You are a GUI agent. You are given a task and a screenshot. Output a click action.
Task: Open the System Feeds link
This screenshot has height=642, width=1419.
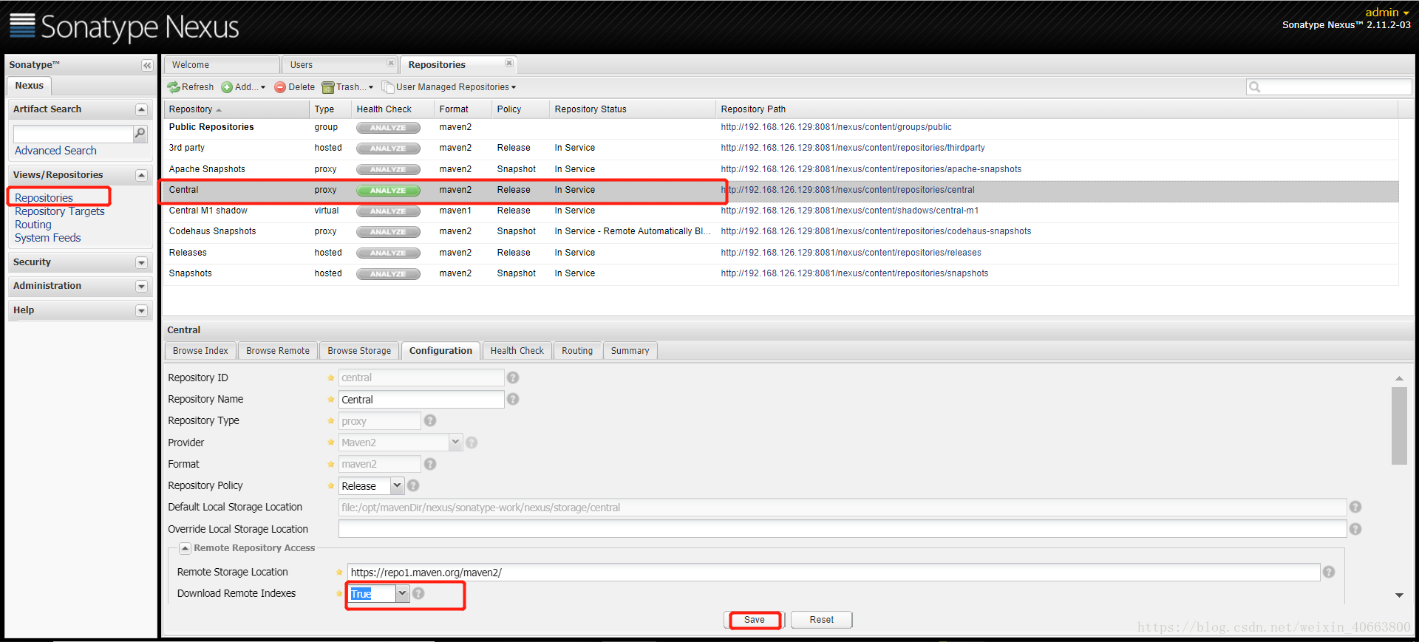tap(48, 238)
